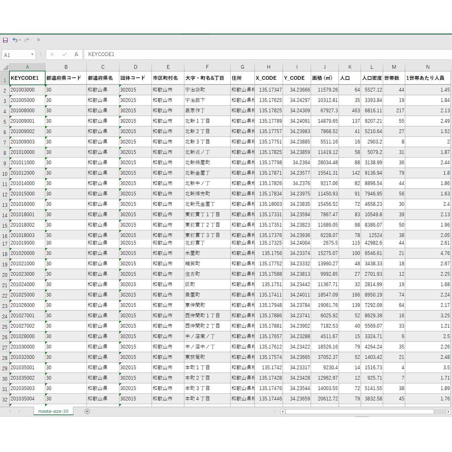452x452 pixels.
Task: Add a new sheet with plus icon
Action: [87, 411]
